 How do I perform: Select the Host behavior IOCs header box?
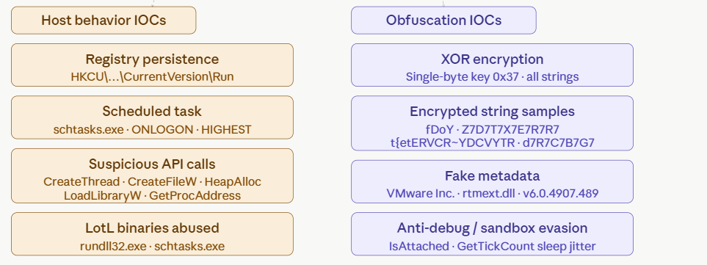tap(104, 21)
